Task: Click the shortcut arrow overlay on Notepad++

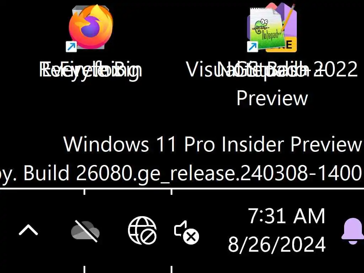Action: [253, 47]
